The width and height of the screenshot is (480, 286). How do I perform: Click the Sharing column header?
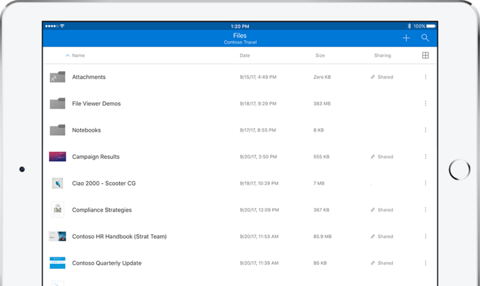point(382,55)
